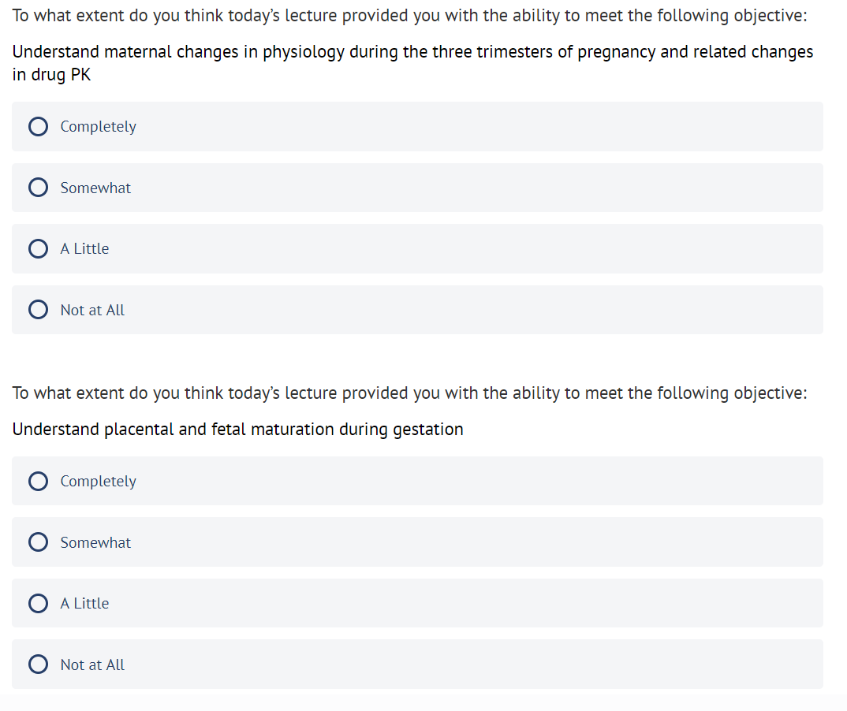Click the 'Completely' label text under drug PK question
Screen dimensions: 847x711
pos(98,126)
